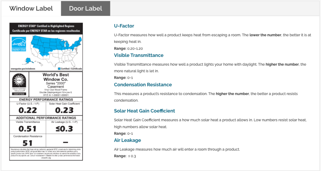Click the NFRC certified logo
The width and height of the screenshot is (321, 171).
(19, 83)
